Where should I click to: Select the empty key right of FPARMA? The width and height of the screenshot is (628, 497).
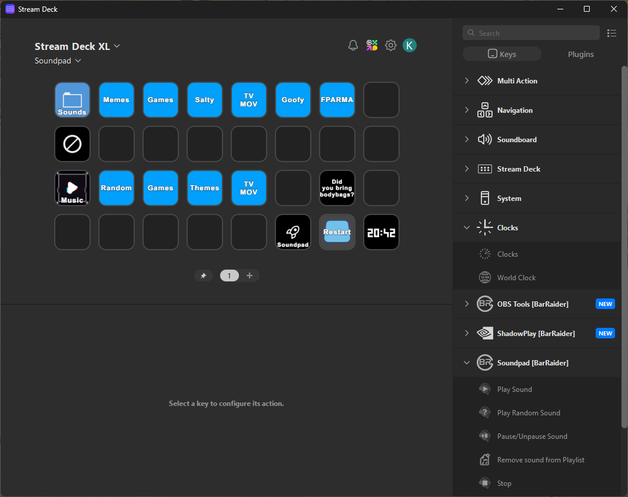coord(381,100)
